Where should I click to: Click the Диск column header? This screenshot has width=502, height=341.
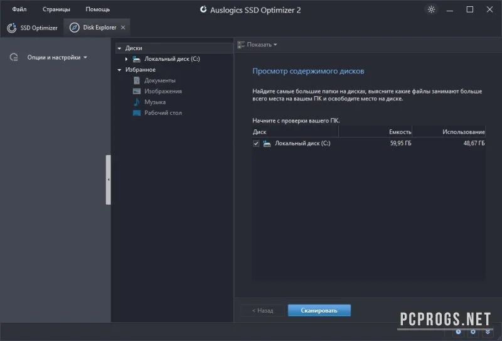point(295,132)
